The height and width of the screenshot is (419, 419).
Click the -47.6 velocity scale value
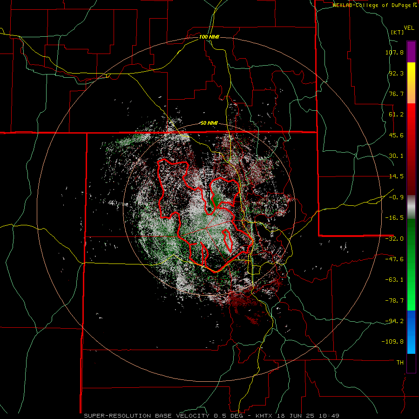394,259
